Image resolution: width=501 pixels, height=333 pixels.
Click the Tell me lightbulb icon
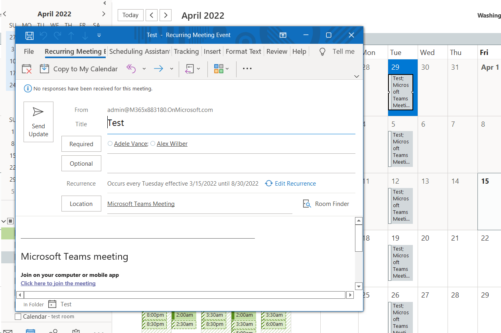322,51
